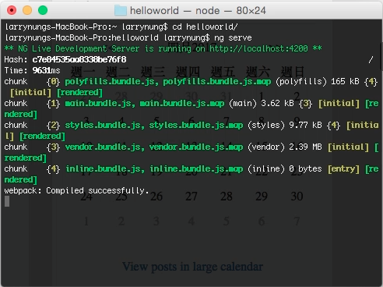
Task: Click the 'ng serve' command text
Action: [x=233, y=38]
